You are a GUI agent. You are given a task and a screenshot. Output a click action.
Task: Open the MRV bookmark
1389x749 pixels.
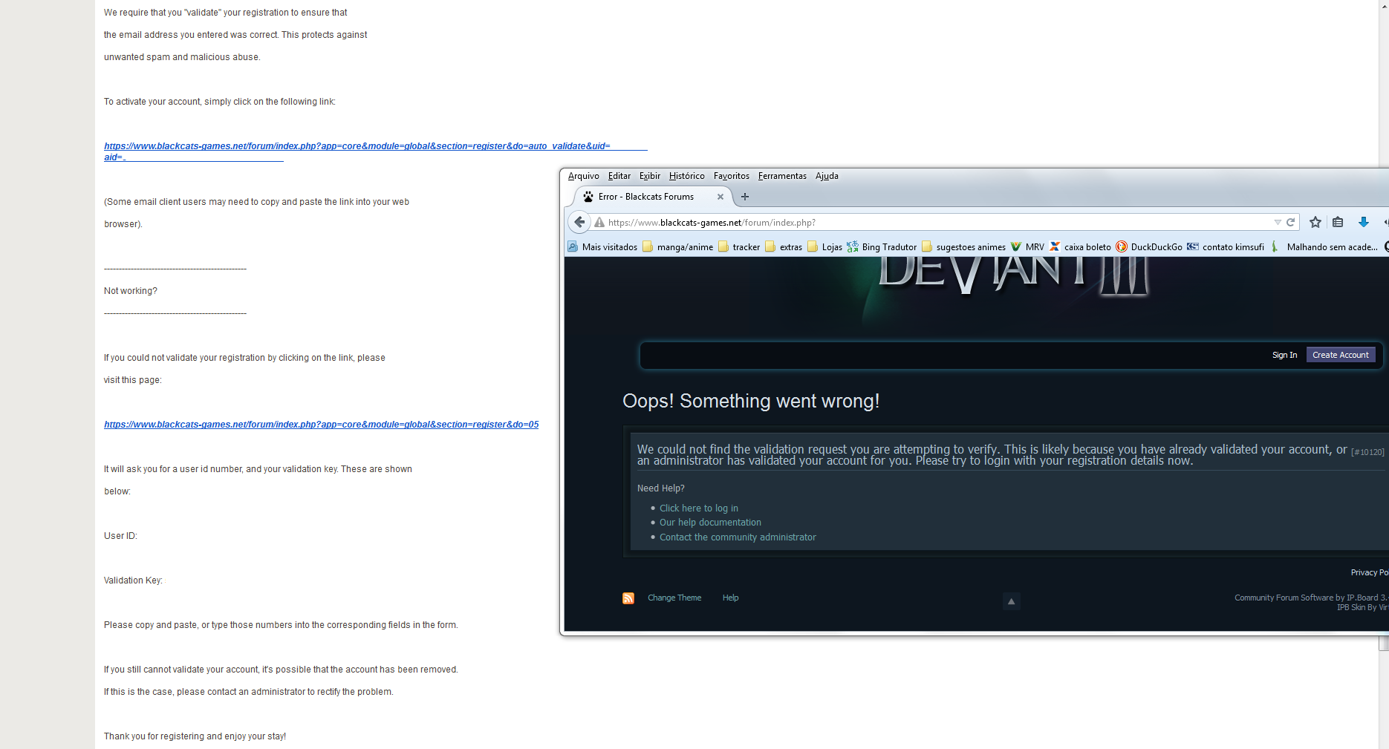(x=1027, y=247)
